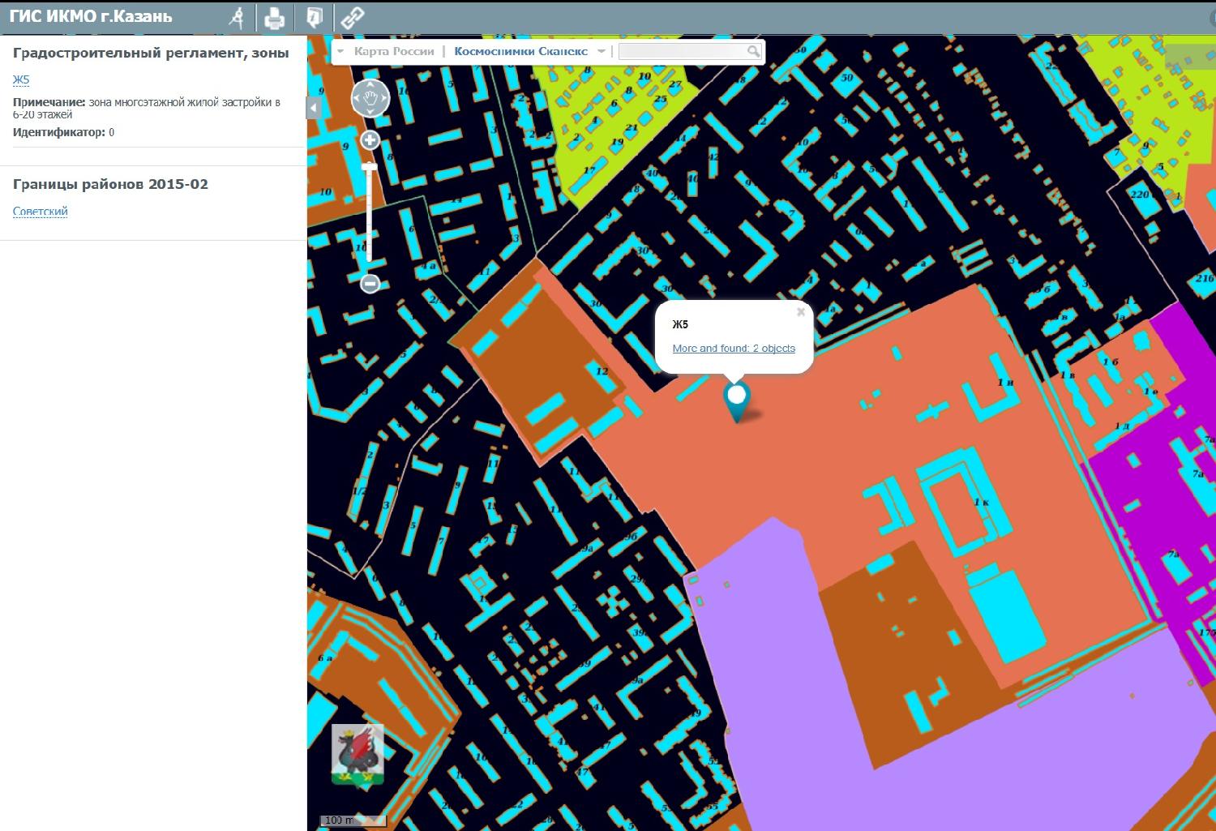The image size is (1216, 831).
Task: Close the Ж5 map popup
Action: click(801, 312)
